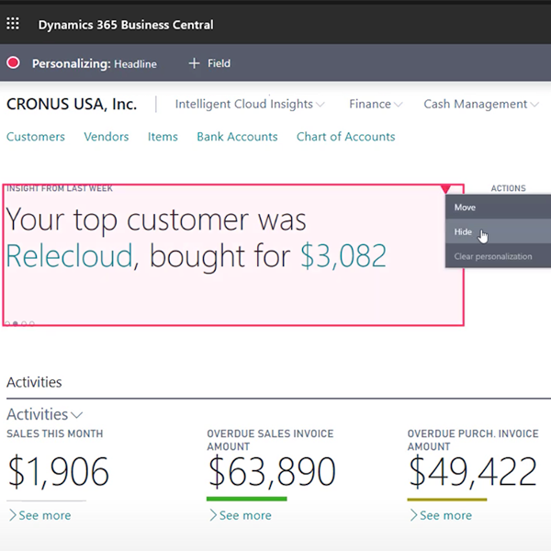The height and width of the screenshot is (551, 551).
Task: Open the Items link
Action: tap(163, 136)
